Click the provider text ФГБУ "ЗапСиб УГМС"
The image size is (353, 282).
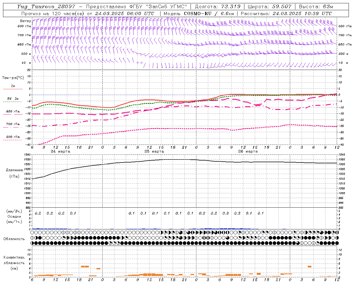[x=158, y=7]
